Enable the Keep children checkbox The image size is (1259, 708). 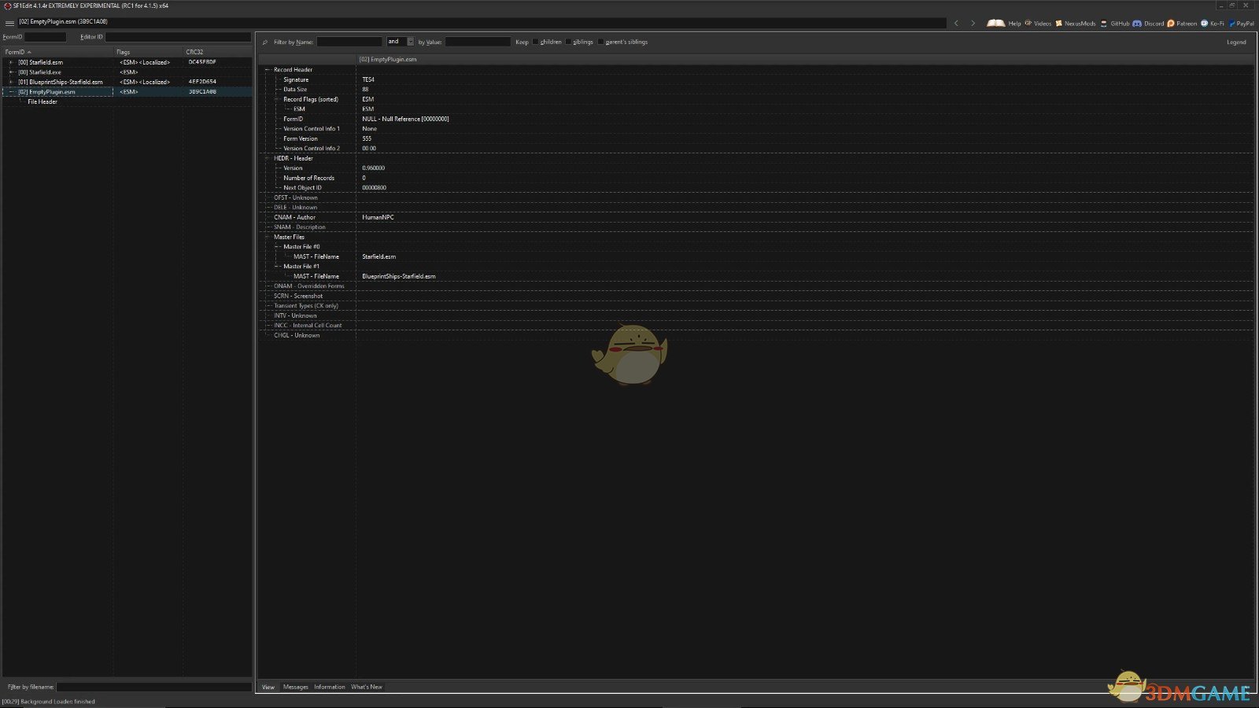pos(536,42)
